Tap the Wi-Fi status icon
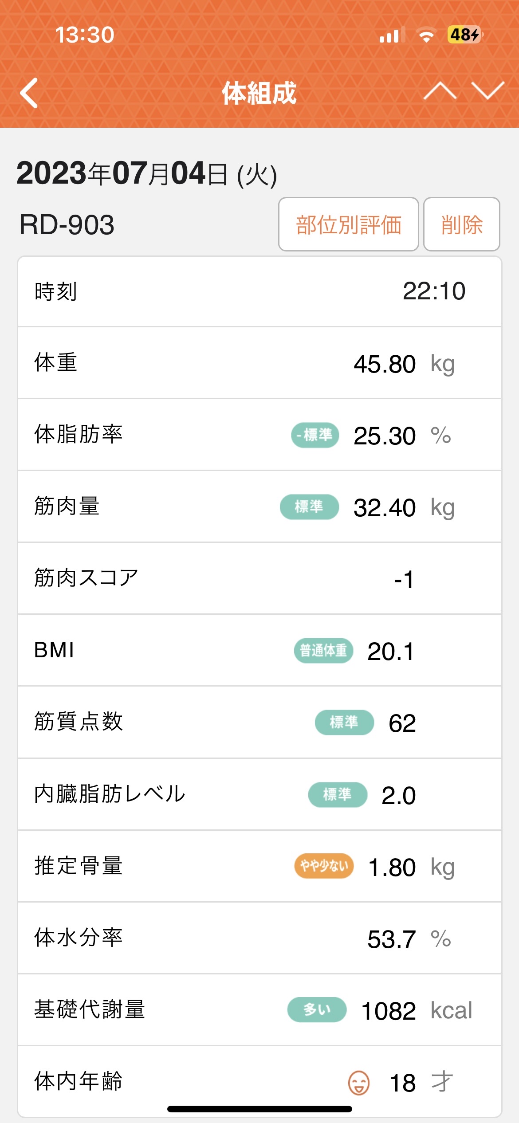This screenshot has width=519, height=1123. [426, 35]
